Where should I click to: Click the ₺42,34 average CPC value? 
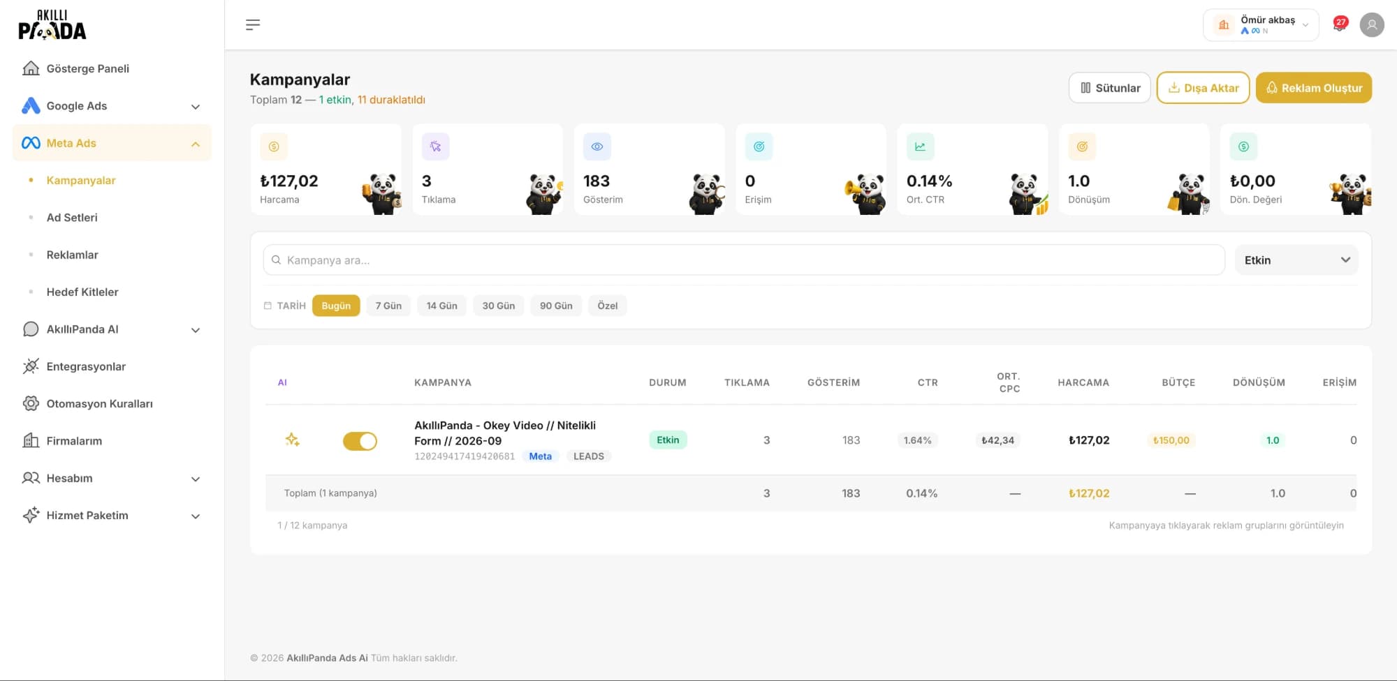coord(997,440)
